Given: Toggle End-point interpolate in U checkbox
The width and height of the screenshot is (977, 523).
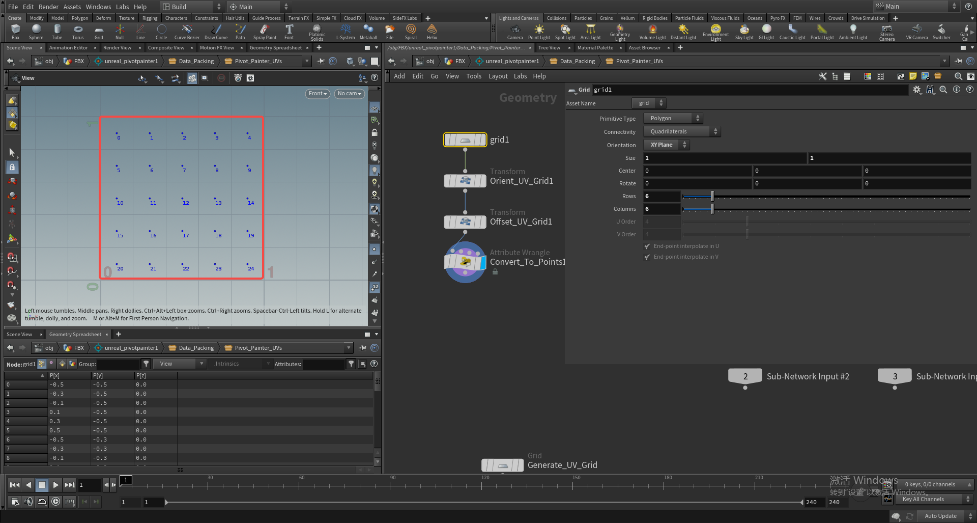Looking at the screenshot, I should coord(647,246).
